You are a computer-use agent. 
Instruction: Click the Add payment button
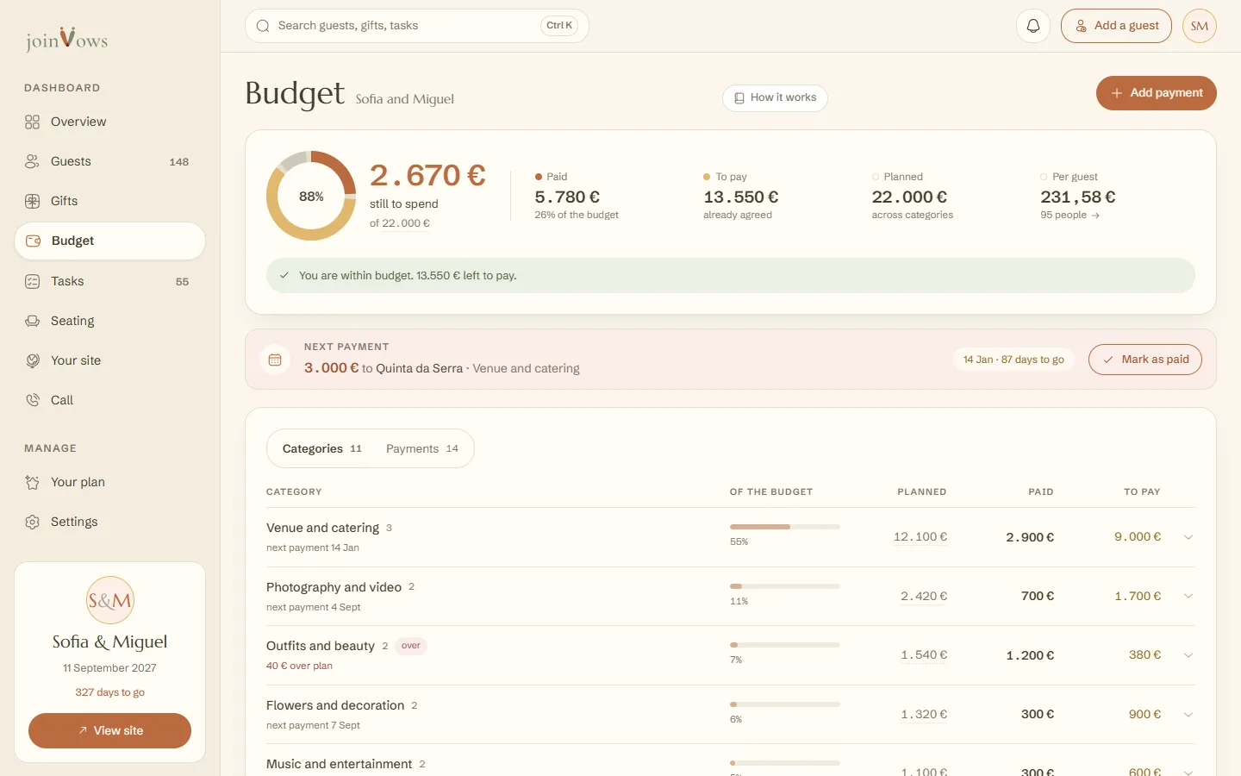1157,93
